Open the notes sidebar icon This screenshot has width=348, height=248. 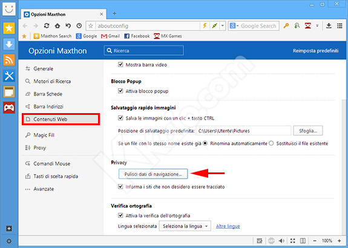9,92
